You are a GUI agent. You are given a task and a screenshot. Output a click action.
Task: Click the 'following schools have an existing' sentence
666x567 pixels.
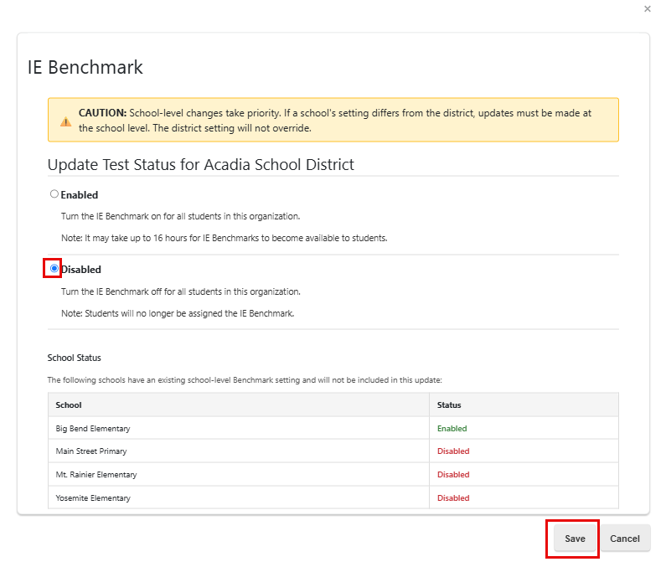point(245,380)
